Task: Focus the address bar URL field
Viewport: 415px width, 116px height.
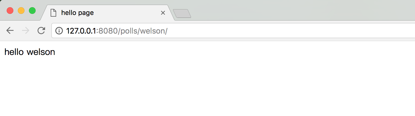Action: coord(233,31)
